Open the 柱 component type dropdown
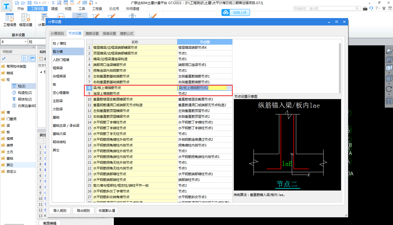The image size is (393, 225). tap(37, 42)
